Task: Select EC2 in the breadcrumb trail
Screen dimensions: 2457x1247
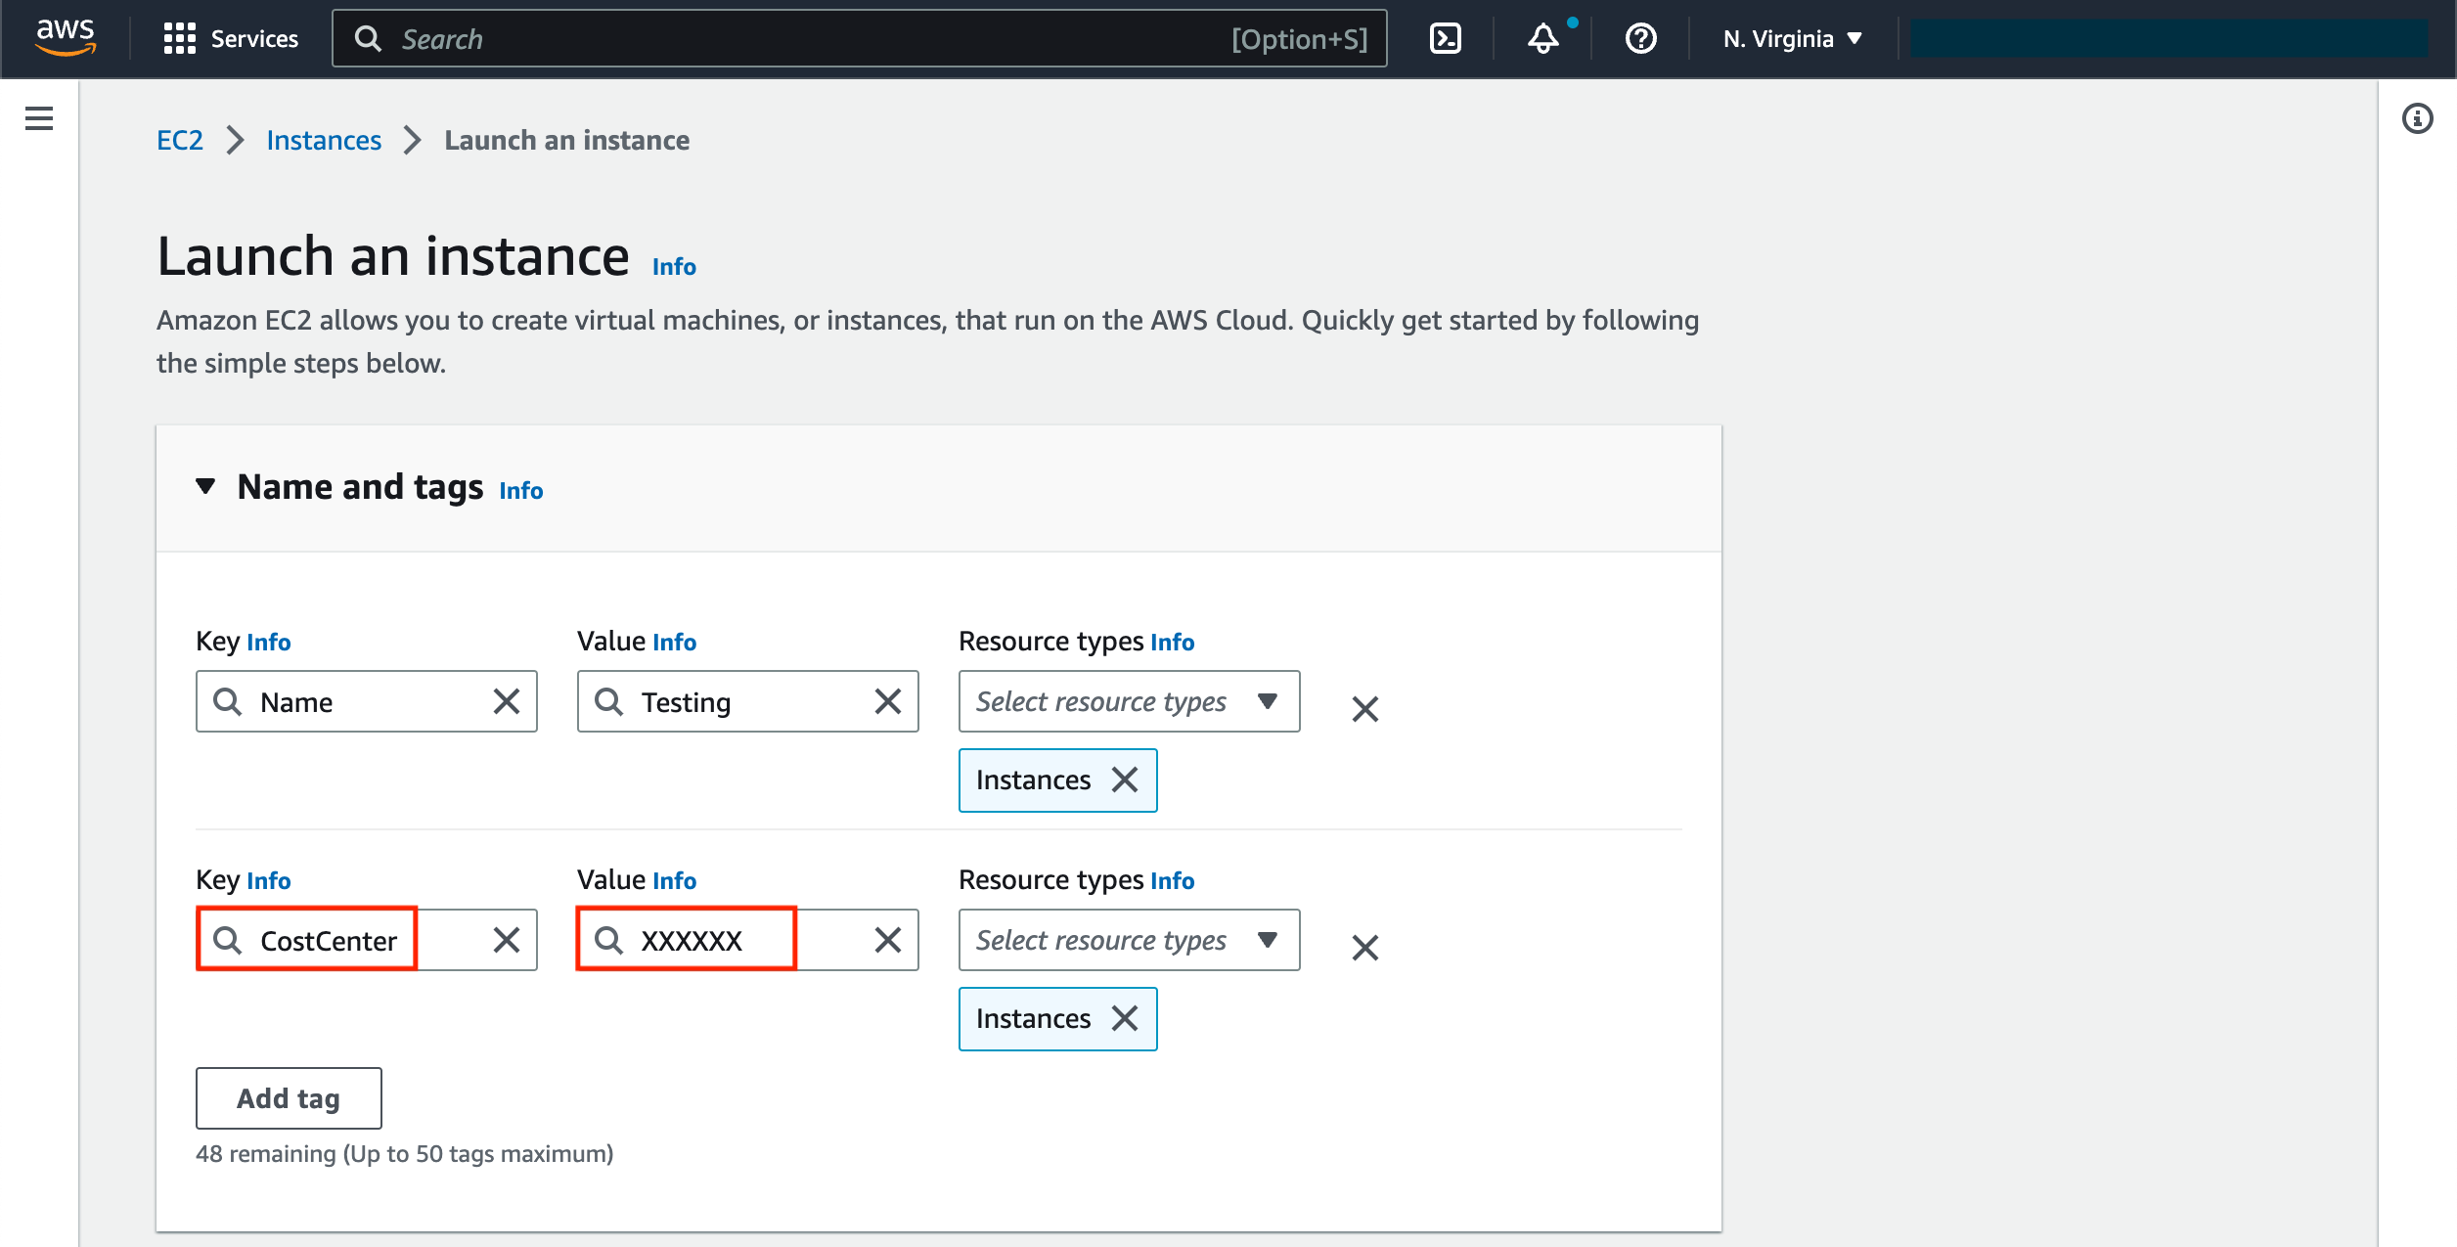Action: coord(180,140)
